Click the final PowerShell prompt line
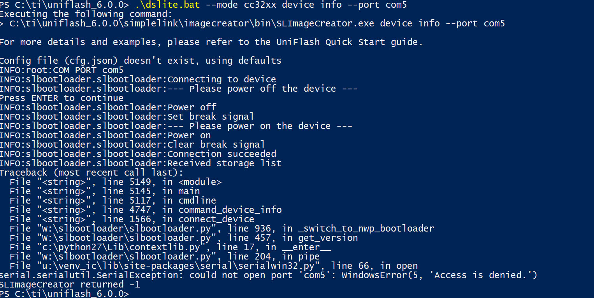This screenshot has width=594, height=298. coord(64,294)
